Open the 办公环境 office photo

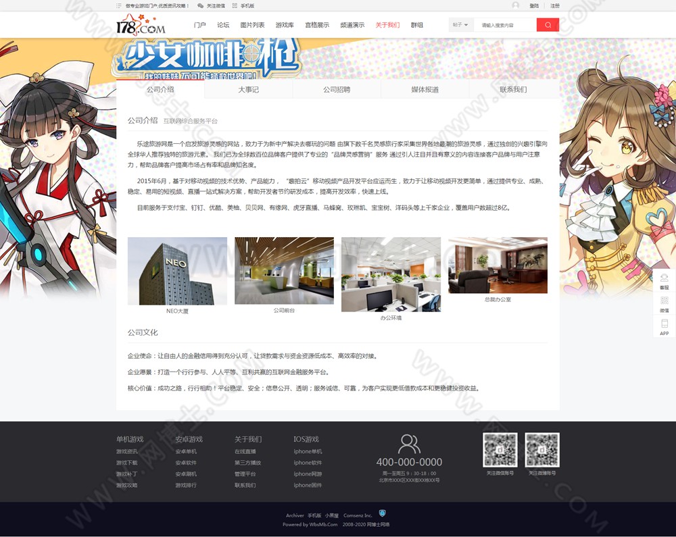tap(391, 274)
